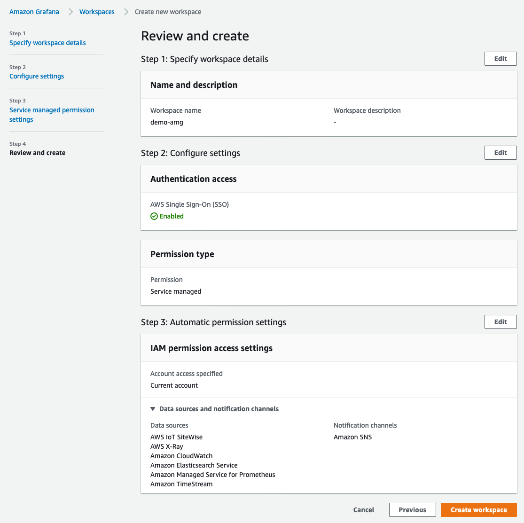Image resolution: width=524 pixels, height=523 pixels.
Task: Go back with the Previous button
Action: (x=412, y=510)
